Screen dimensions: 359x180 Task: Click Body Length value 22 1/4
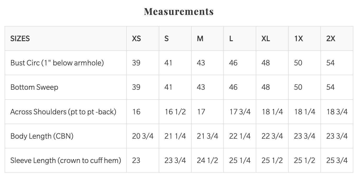[240, 136]
